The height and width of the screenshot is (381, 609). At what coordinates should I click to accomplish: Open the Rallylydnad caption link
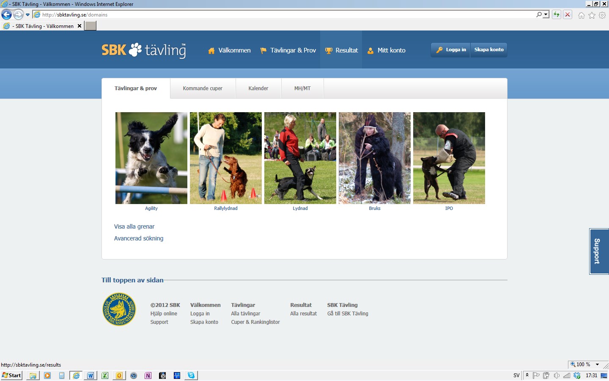pos(226,208)
